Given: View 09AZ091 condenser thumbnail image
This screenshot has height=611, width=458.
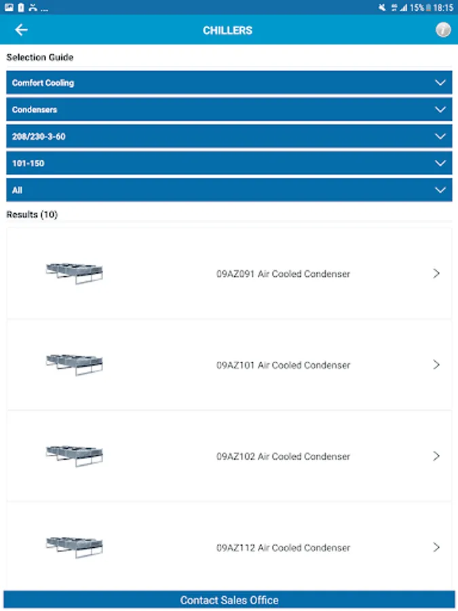Looking at the screenshot, I should coord(75,273).
